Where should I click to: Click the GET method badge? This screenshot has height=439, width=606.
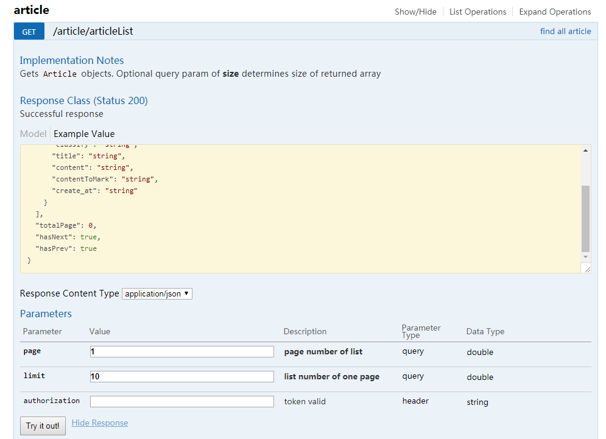pyautogui.click(x=29, y=31)
